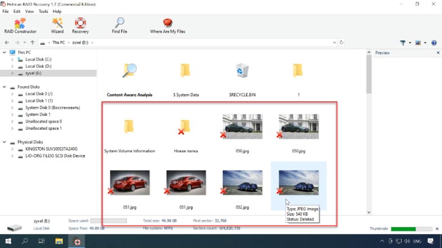Click This PC in the address breadcrumb

click(x=58, y=43)
